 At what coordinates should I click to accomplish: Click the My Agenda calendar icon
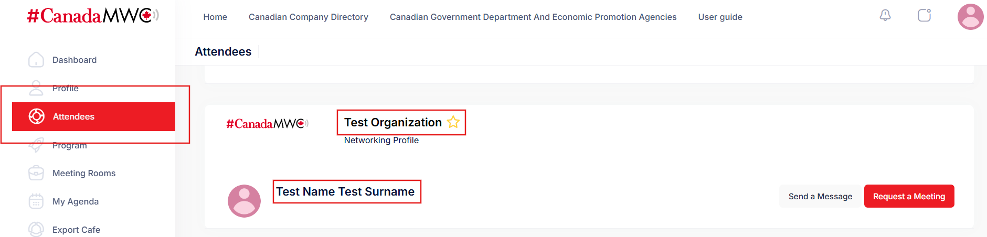coord(36,201)
